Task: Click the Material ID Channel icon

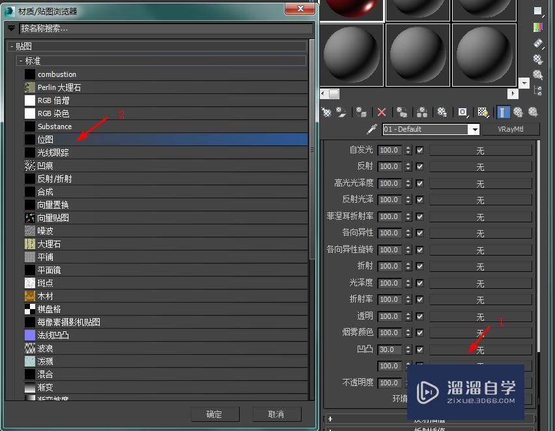Action: [462, 112]
